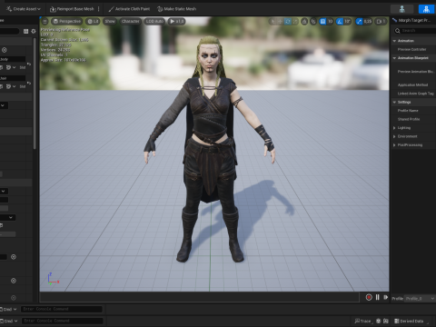Open the Character menu in viewport
This screenshot has width=436, height=327.
coord(130,22)
